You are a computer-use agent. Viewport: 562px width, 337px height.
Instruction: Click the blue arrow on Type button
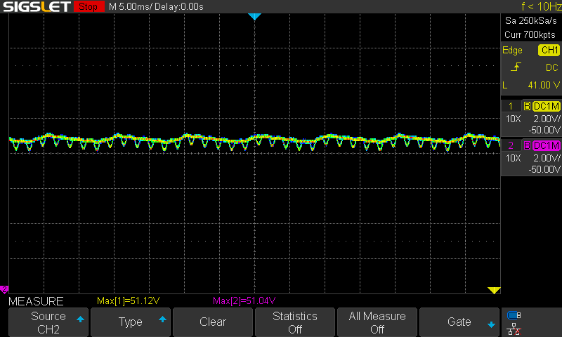tap(162, 319)
